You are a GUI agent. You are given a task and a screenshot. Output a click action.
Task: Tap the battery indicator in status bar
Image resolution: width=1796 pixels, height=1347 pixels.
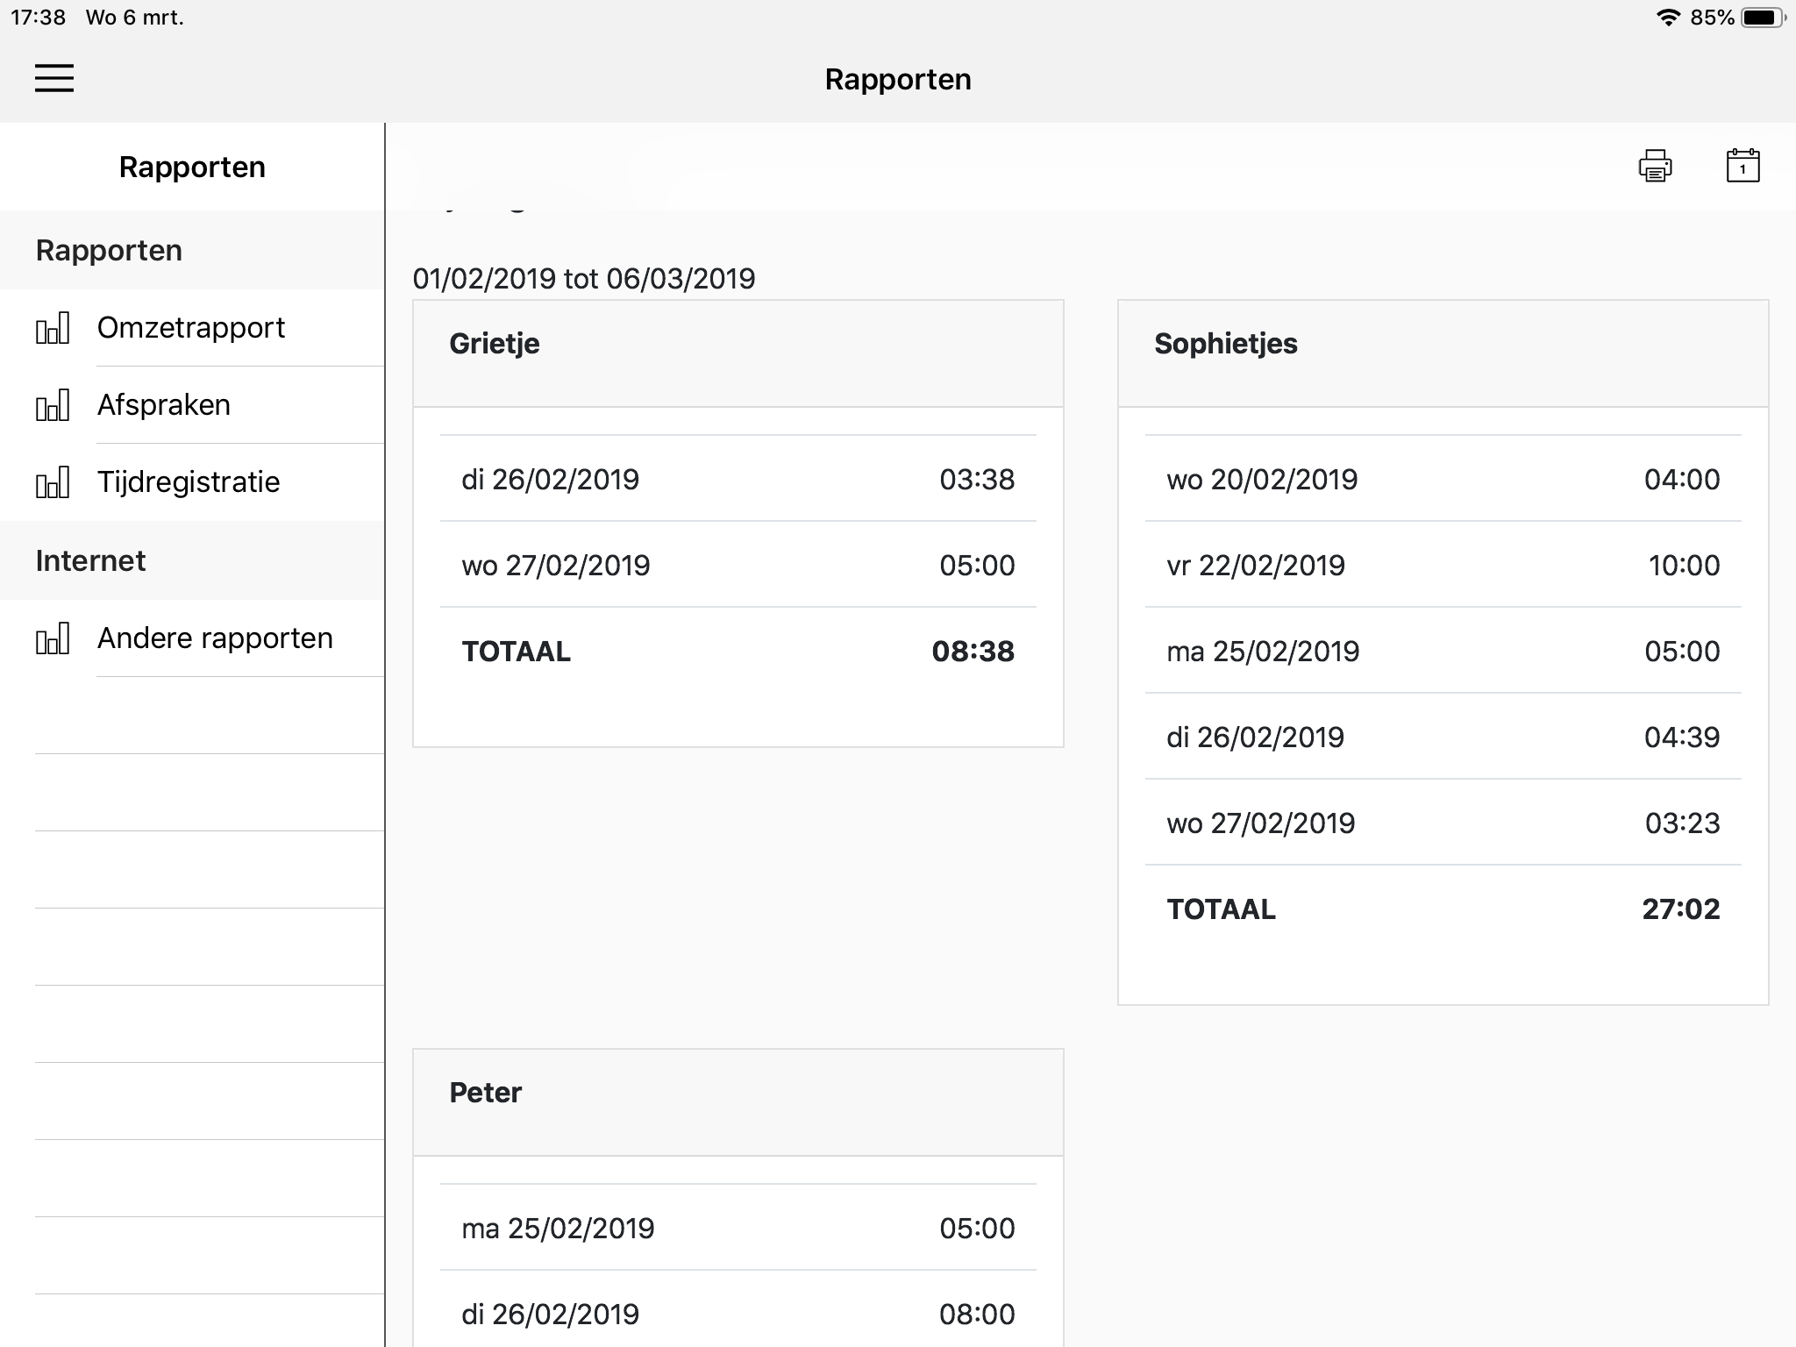[1763, 18]
